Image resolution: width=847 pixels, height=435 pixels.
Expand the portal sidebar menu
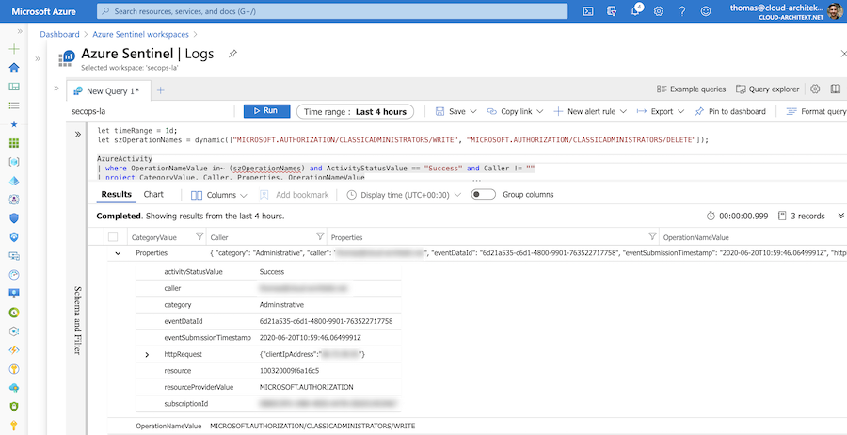click(20, 31)
